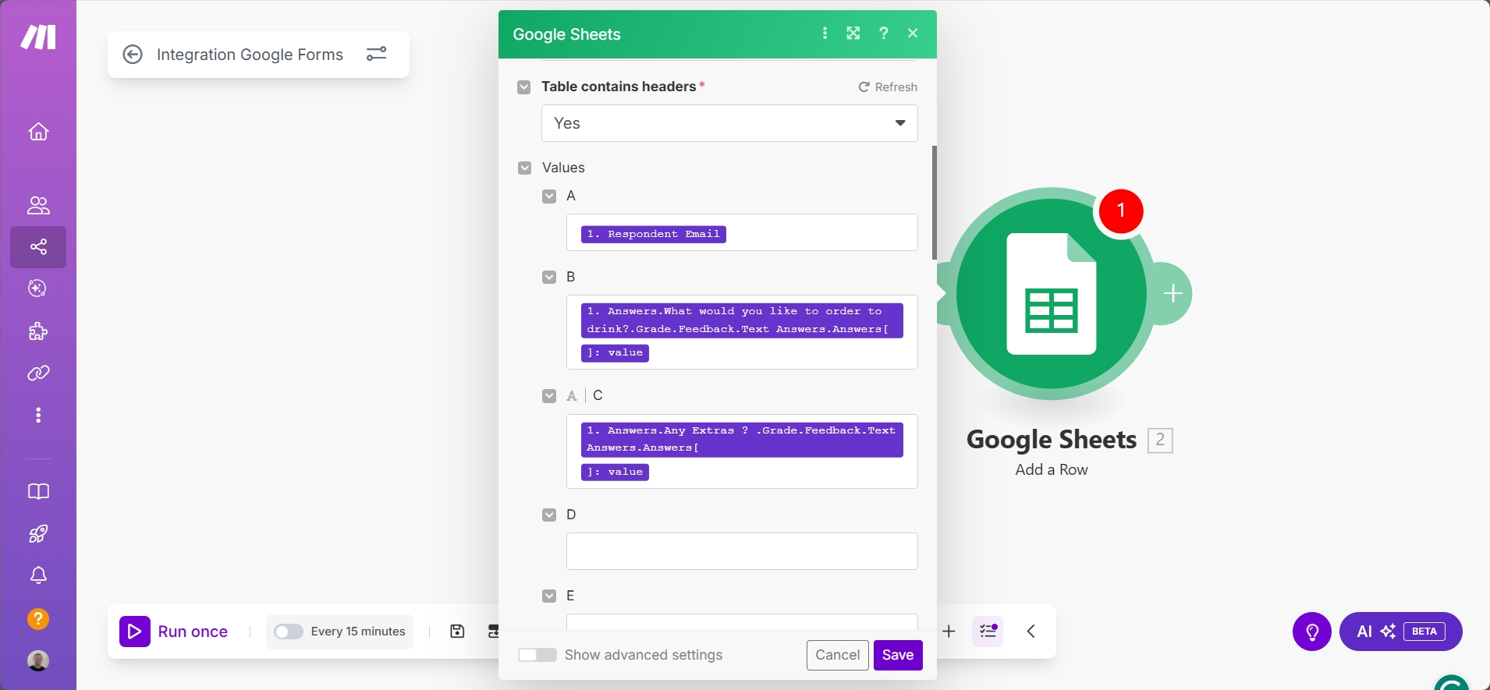This screenshot has height=690, width=1490.
Task: Click the Respondent Email tag in field A
Action: [654, 234]
